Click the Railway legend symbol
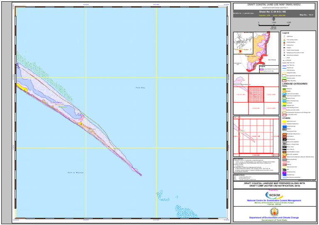This screenshot has height=225, width=319. coord(285,164)
